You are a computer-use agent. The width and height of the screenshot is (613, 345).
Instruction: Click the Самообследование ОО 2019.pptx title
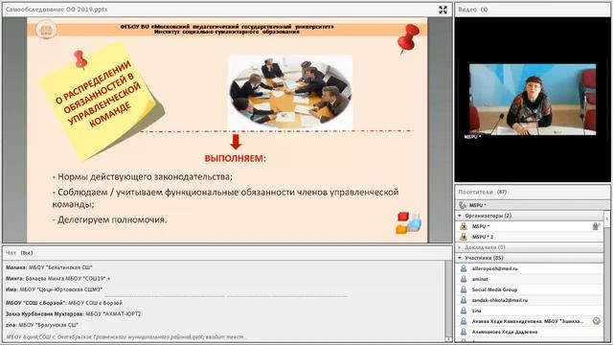(x=57, y=10)
